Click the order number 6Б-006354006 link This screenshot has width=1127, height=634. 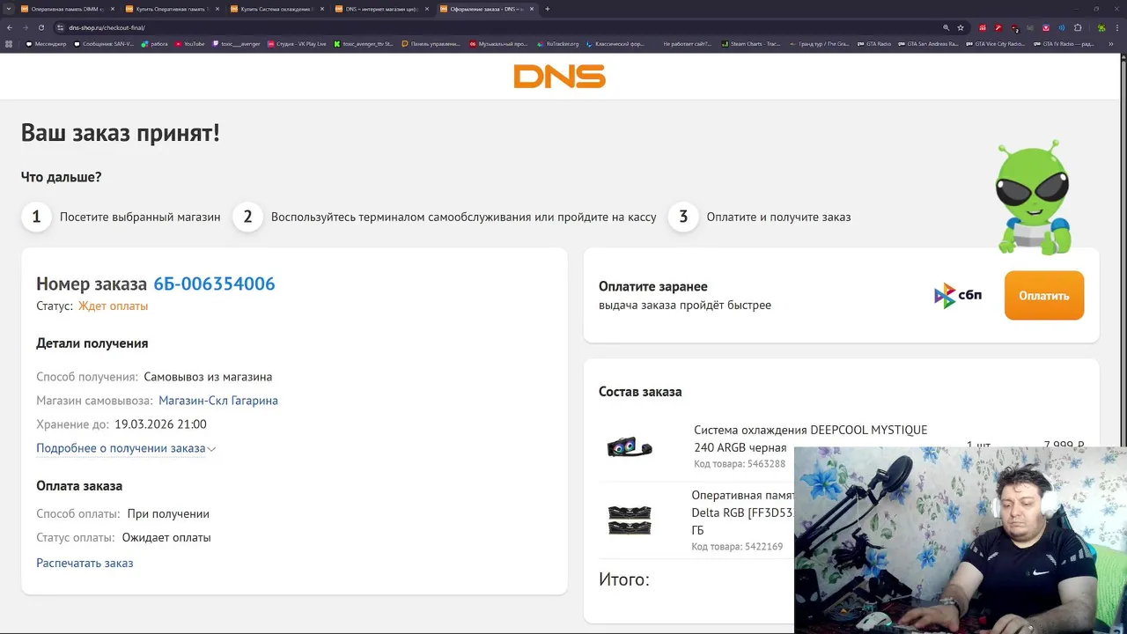coord(214,284)
